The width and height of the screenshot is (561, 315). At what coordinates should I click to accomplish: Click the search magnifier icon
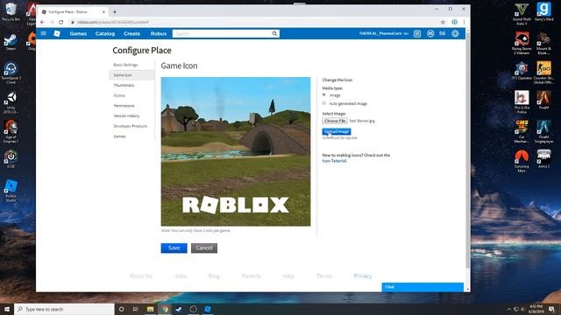point(274,33)
